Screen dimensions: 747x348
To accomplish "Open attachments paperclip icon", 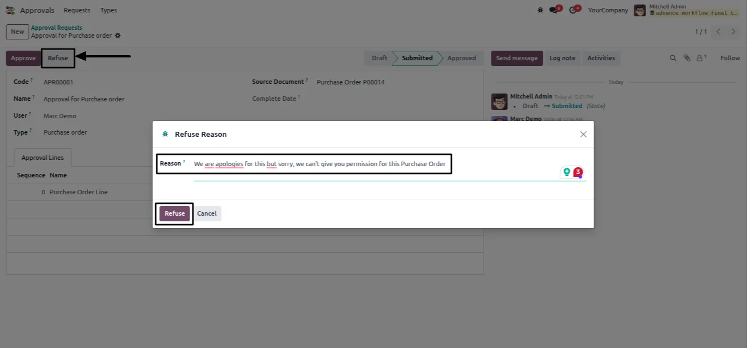I will click(x=687, y=58).
